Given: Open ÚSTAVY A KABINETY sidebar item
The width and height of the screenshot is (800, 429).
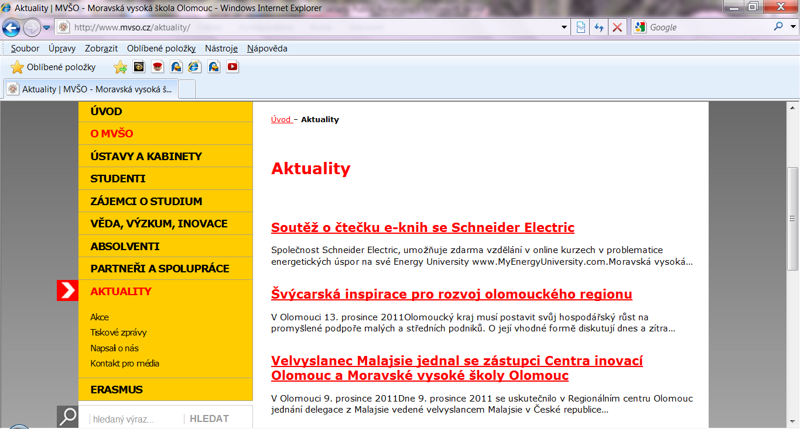Looking at the screenshot, I should 166,156.
